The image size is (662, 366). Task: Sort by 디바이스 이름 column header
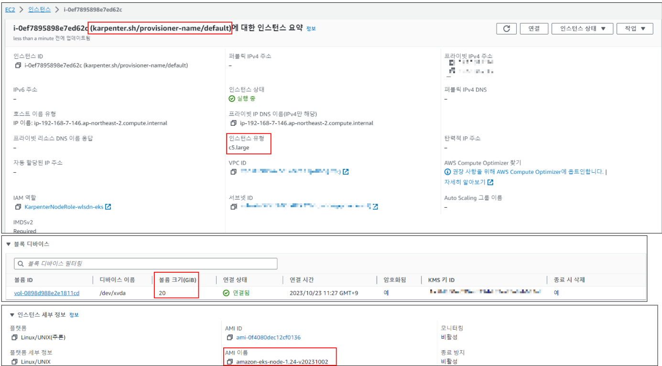pos(117,280)
